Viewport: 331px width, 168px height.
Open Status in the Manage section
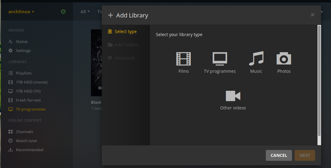(21, 42)
